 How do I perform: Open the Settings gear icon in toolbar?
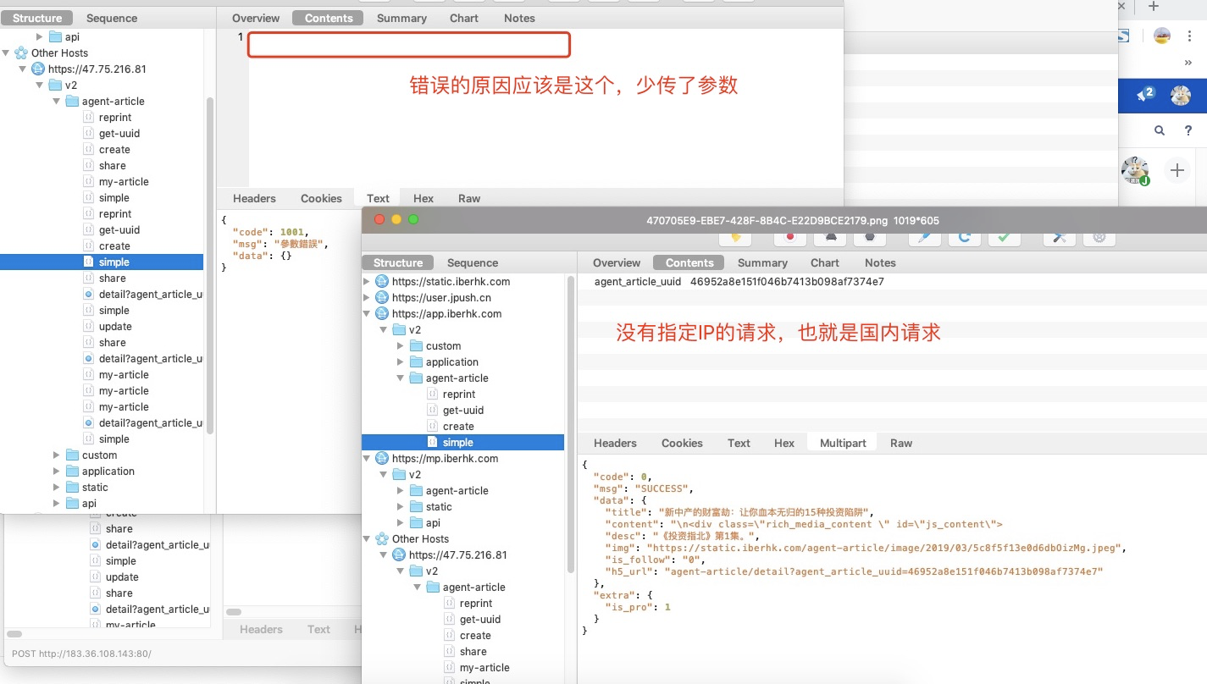tap(1099, 237)
